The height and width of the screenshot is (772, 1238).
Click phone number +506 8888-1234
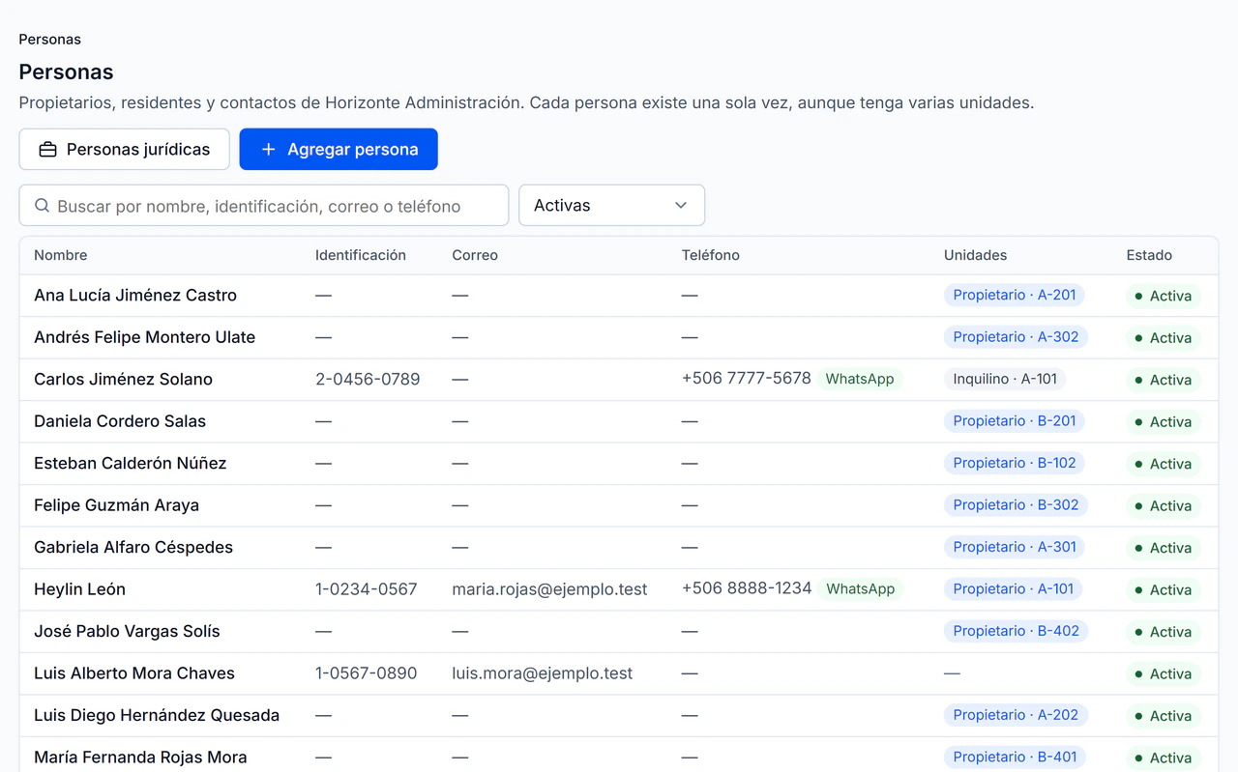coord(747,588)
